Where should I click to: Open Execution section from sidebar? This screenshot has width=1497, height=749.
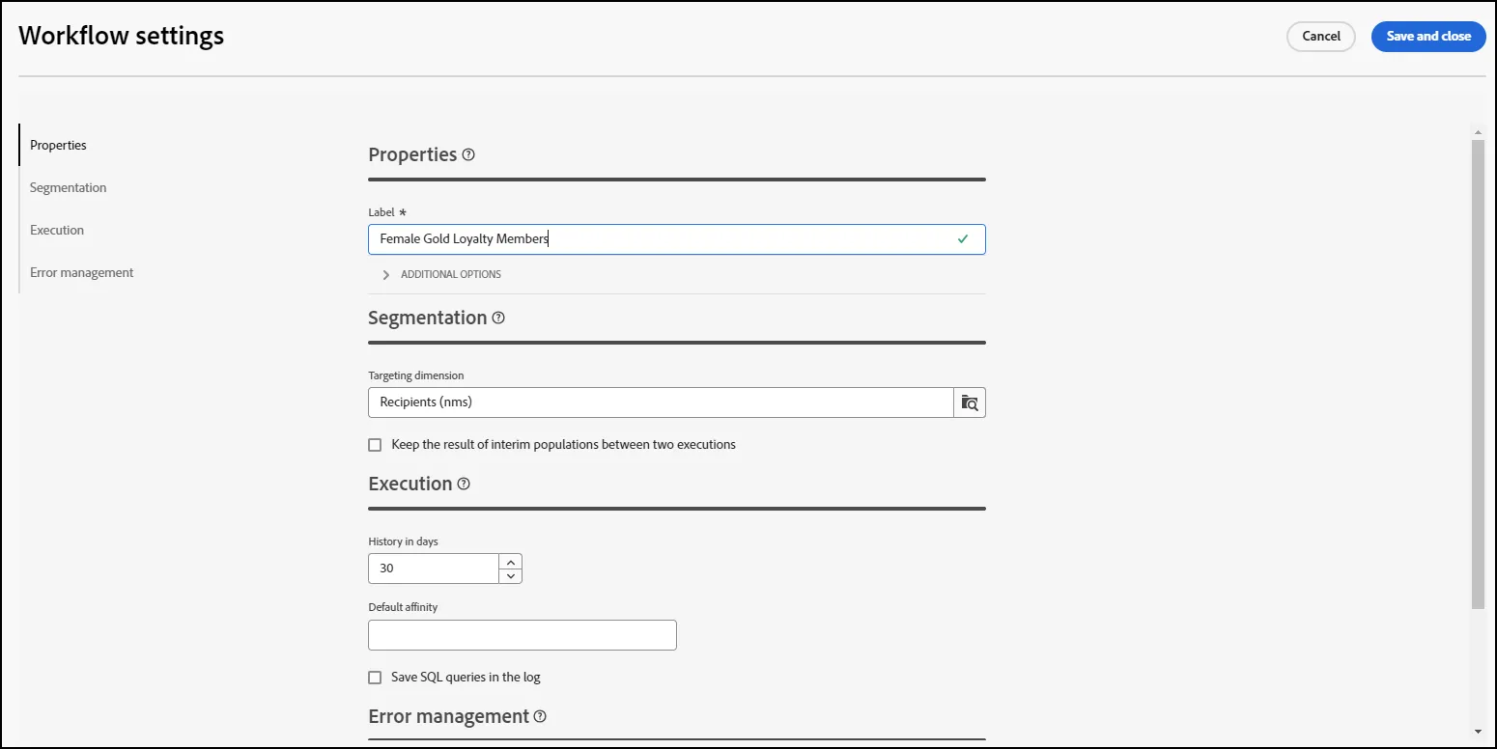[57, 230]
